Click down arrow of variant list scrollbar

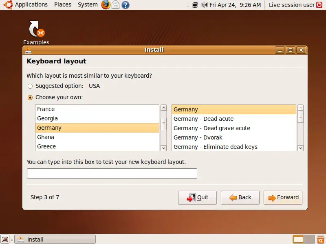(x=300, y=148)
